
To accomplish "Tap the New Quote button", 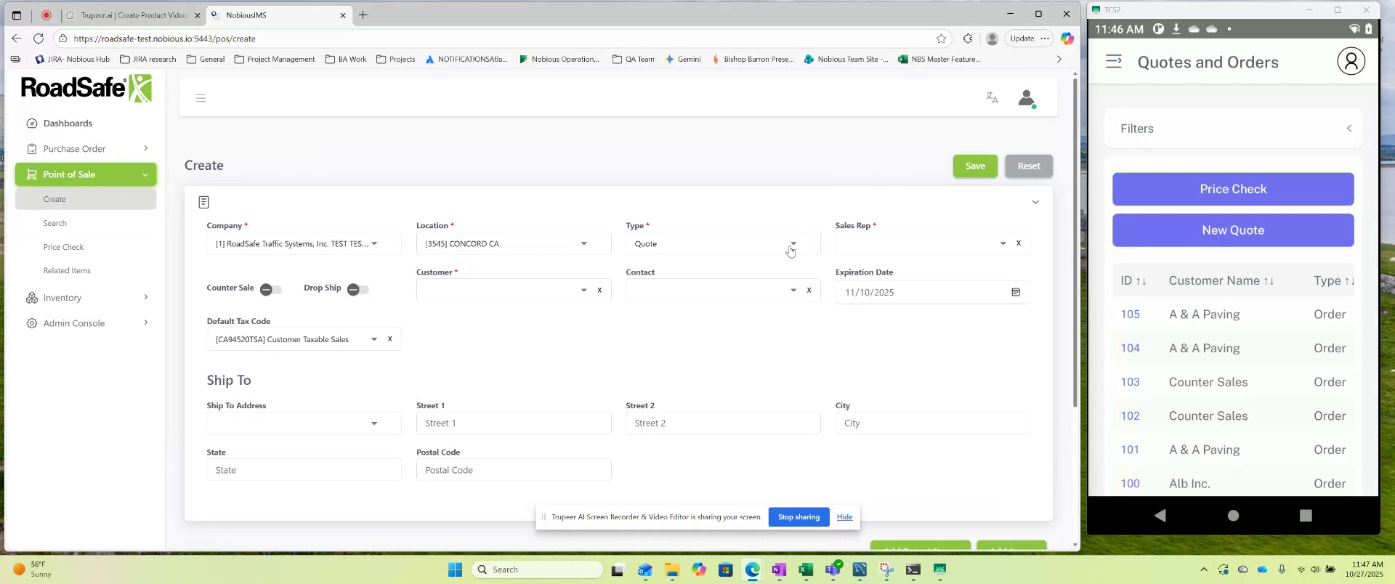I will tap(1233, 230).
